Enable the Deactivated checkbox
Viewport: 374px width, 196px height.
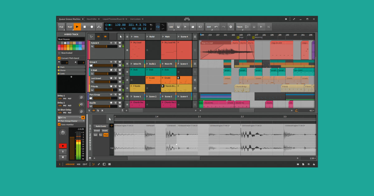pos(59,53)
